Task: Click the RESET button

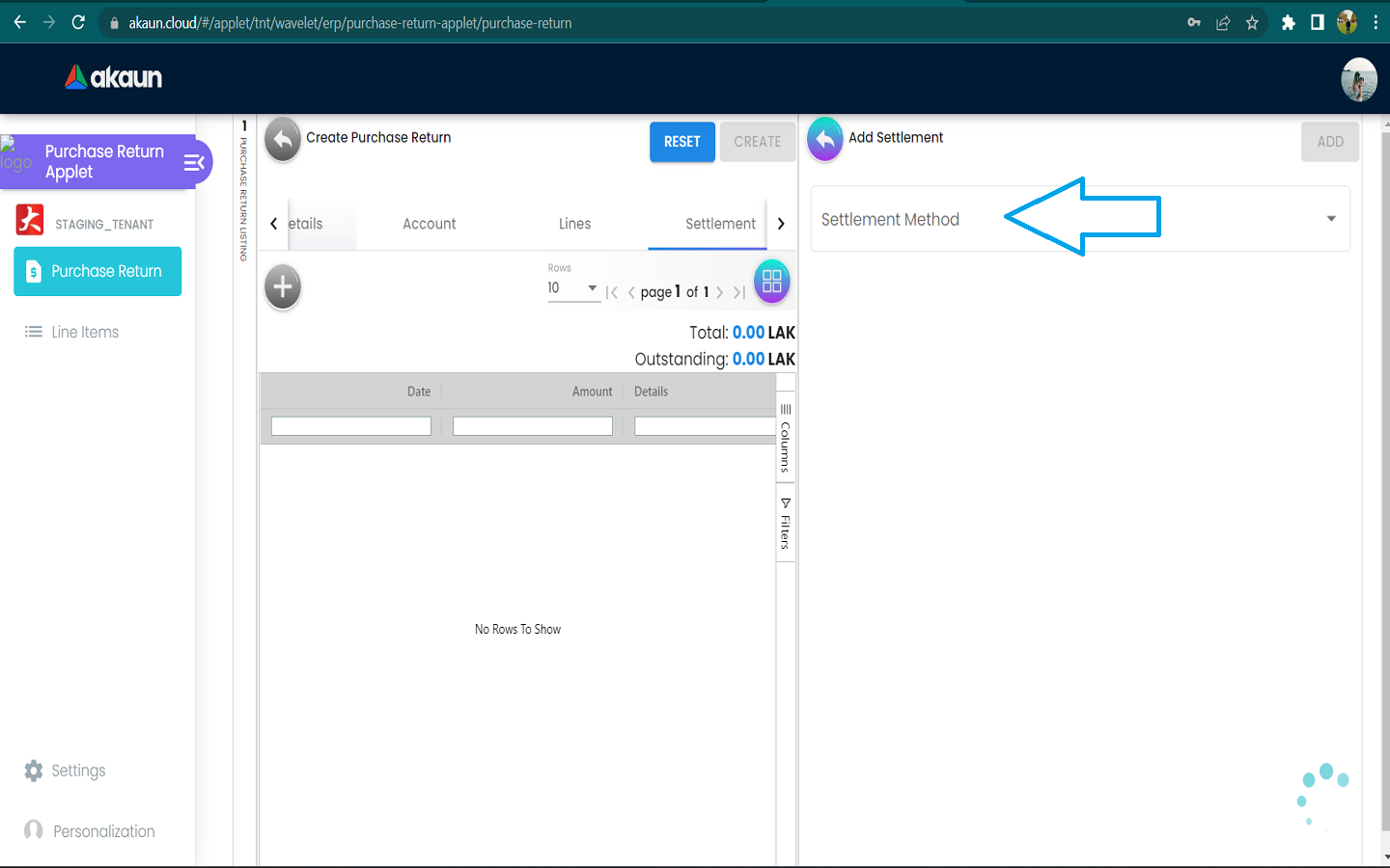Action: tap(682, 142)
